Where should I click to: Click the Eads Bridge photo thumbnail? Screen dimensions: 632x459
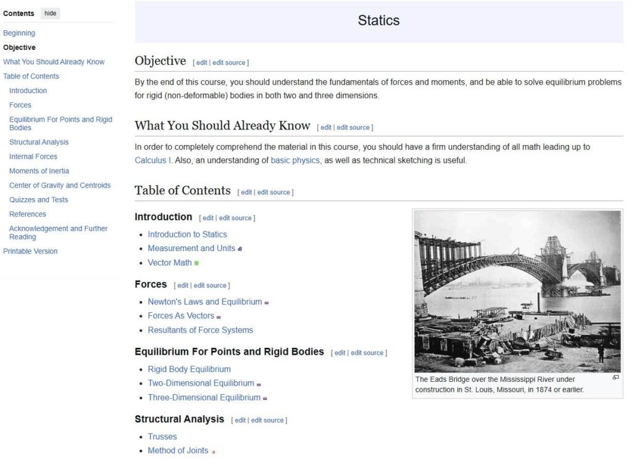(518, 290)
